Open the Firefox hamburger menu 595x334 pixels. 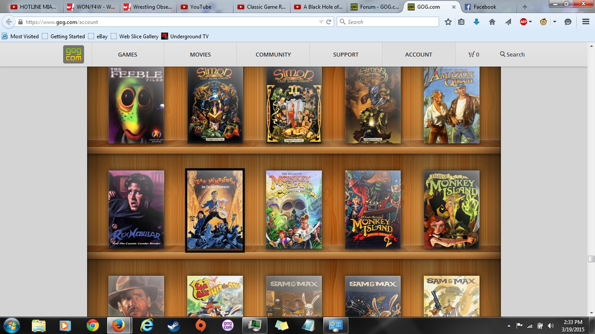tap(586, 21)
